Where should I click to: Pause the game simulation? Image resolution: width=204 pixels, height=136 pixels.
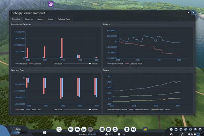(189, 134)
